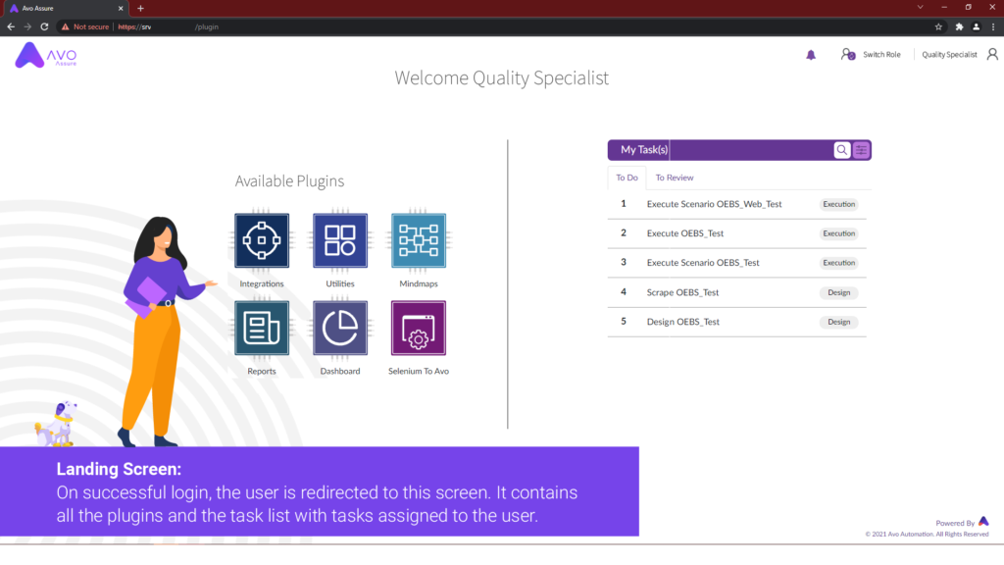Open the notifications bell
Image resolution: width=1004 pixels, height=565 pixels.
coord(810,55)
